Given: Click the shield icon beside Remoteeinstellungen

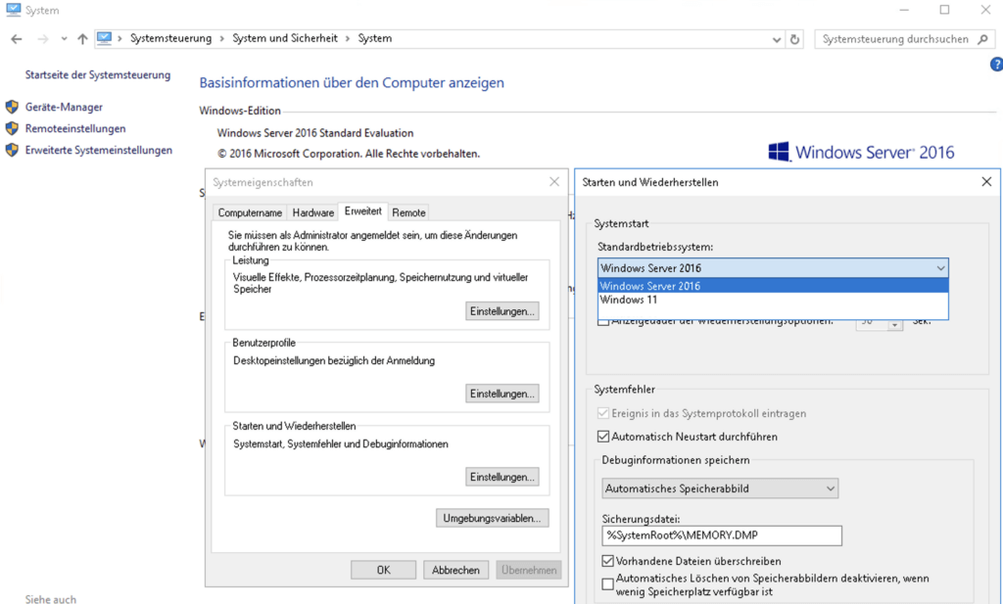Looking at the screenshot, I should (12, 129).
